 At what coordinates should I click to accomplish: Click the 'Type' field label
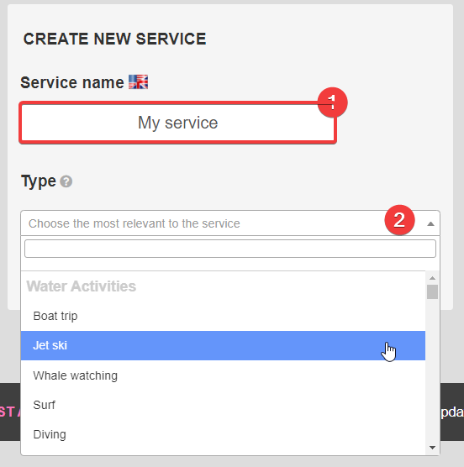[x=39, y=181]
